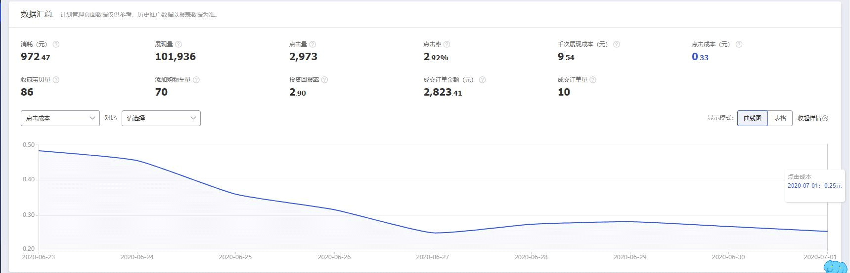Switch display mode to 曲线图
The height and width of the screenshot is (273, 850).
tap(752, 118)
